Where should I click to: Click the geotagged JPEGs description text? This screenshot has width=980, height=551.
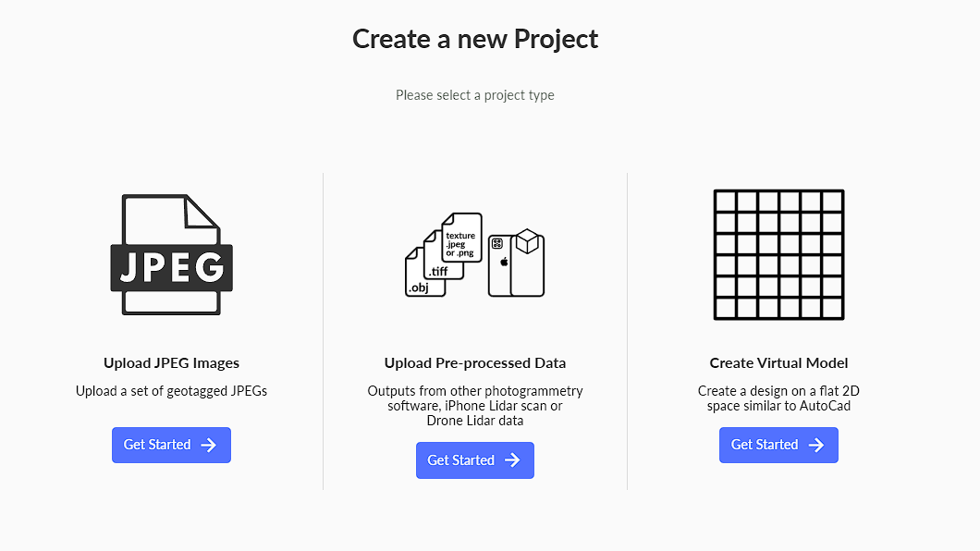(x=171, y=391)
